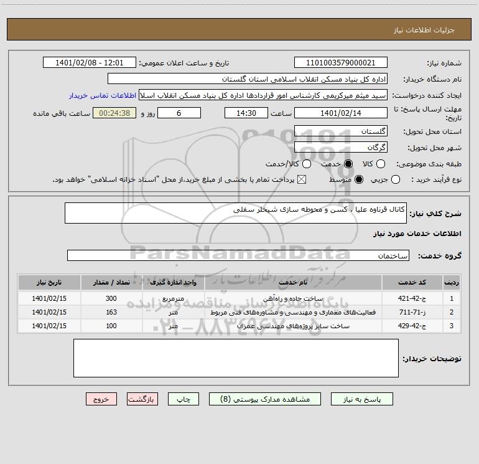This screenshot has height=464, width=479.
Task: Click the deadline date field 1401/02/14
Action: pyautogui.click(x=341, y=113)
